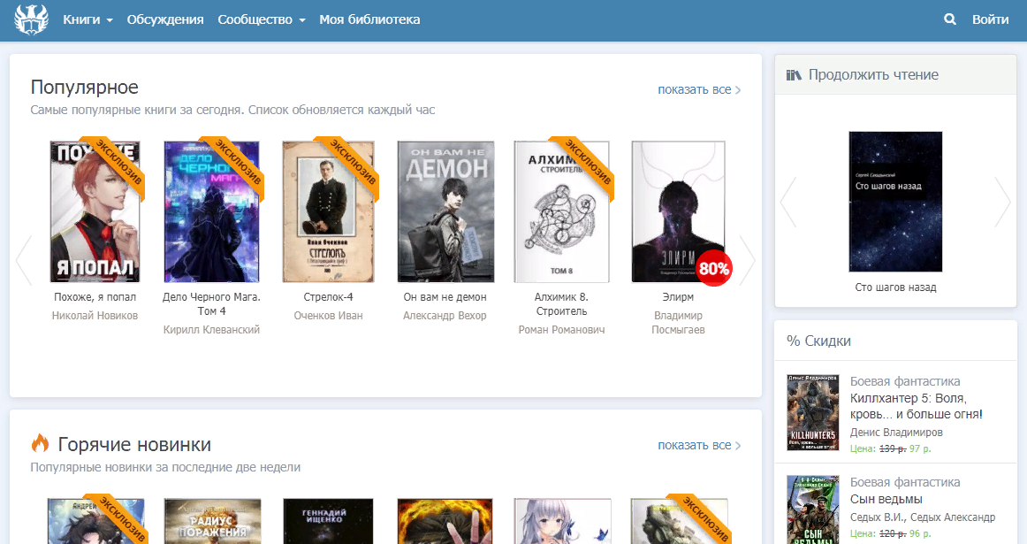Click author link Денис Владимиров
The height and width of the screenshot is (544, 1027).
pos(895,432)
